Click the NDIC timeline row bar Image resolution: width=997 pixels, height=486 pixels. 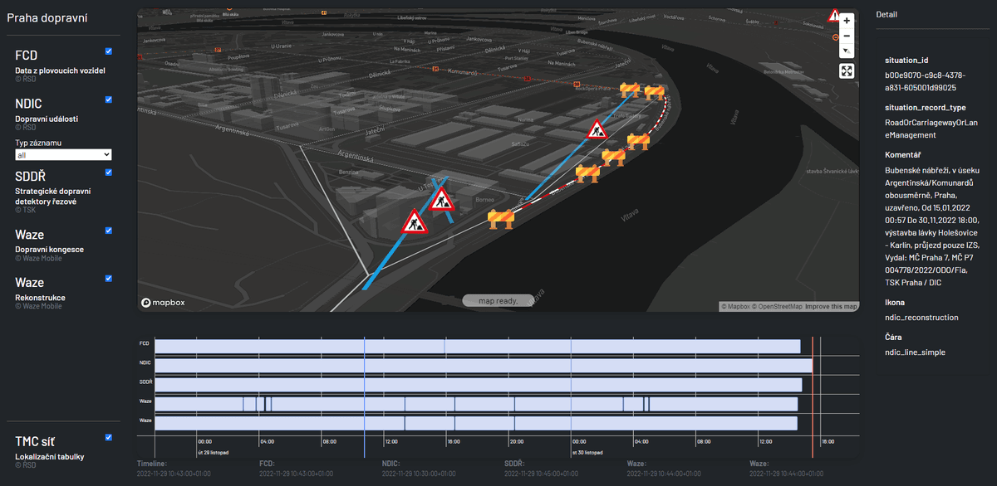pos(482,365)
